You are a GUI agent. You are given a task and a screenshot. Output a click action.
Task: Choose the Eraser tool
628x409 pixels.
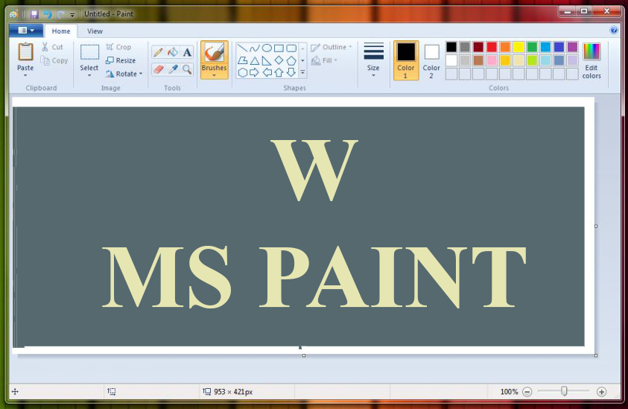coord(158,69)
